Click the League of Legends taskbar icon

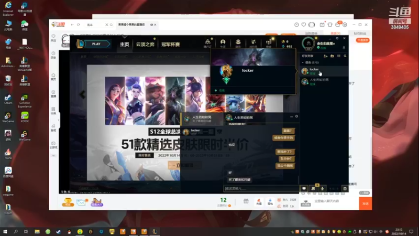pyautogui.click(x=155, y=232)
